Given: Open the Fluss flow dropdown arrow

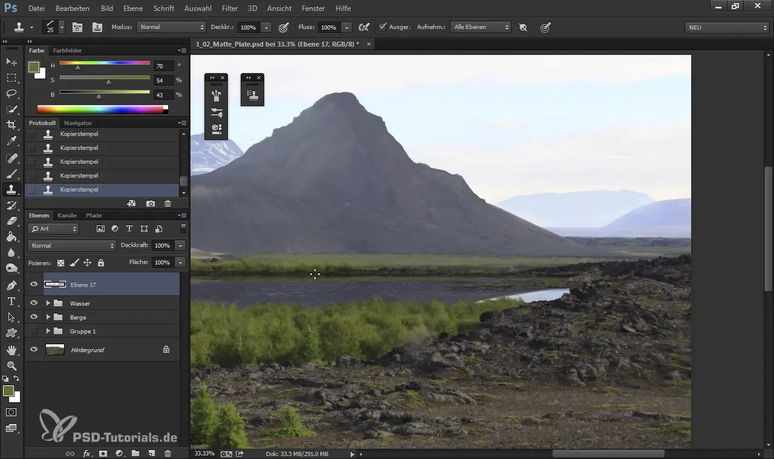Looking at the screenshot, I should [346, 27].
